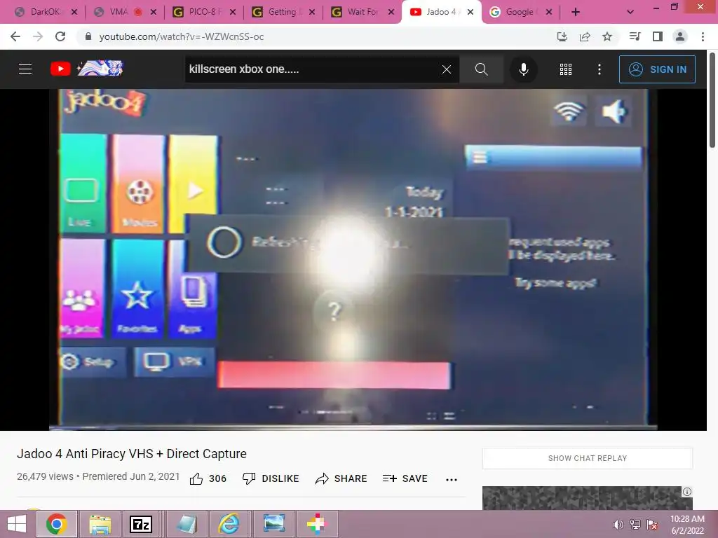
Task: Open network tray icon
Action: click(635, 525)
